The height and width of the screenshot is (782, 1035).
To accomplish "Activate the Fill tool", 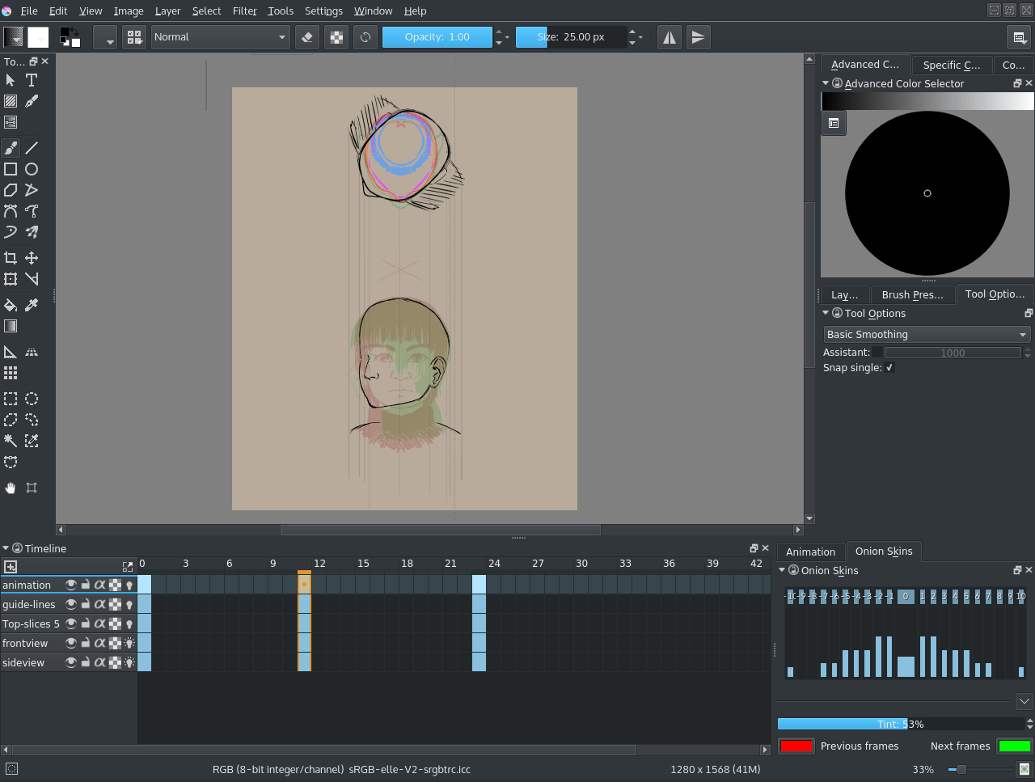I will tap(11, 305).
